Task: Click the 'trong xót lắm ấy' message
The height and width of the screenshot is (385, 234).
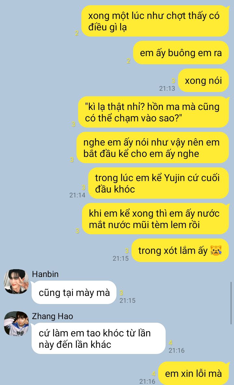Action: coord(180,251)
